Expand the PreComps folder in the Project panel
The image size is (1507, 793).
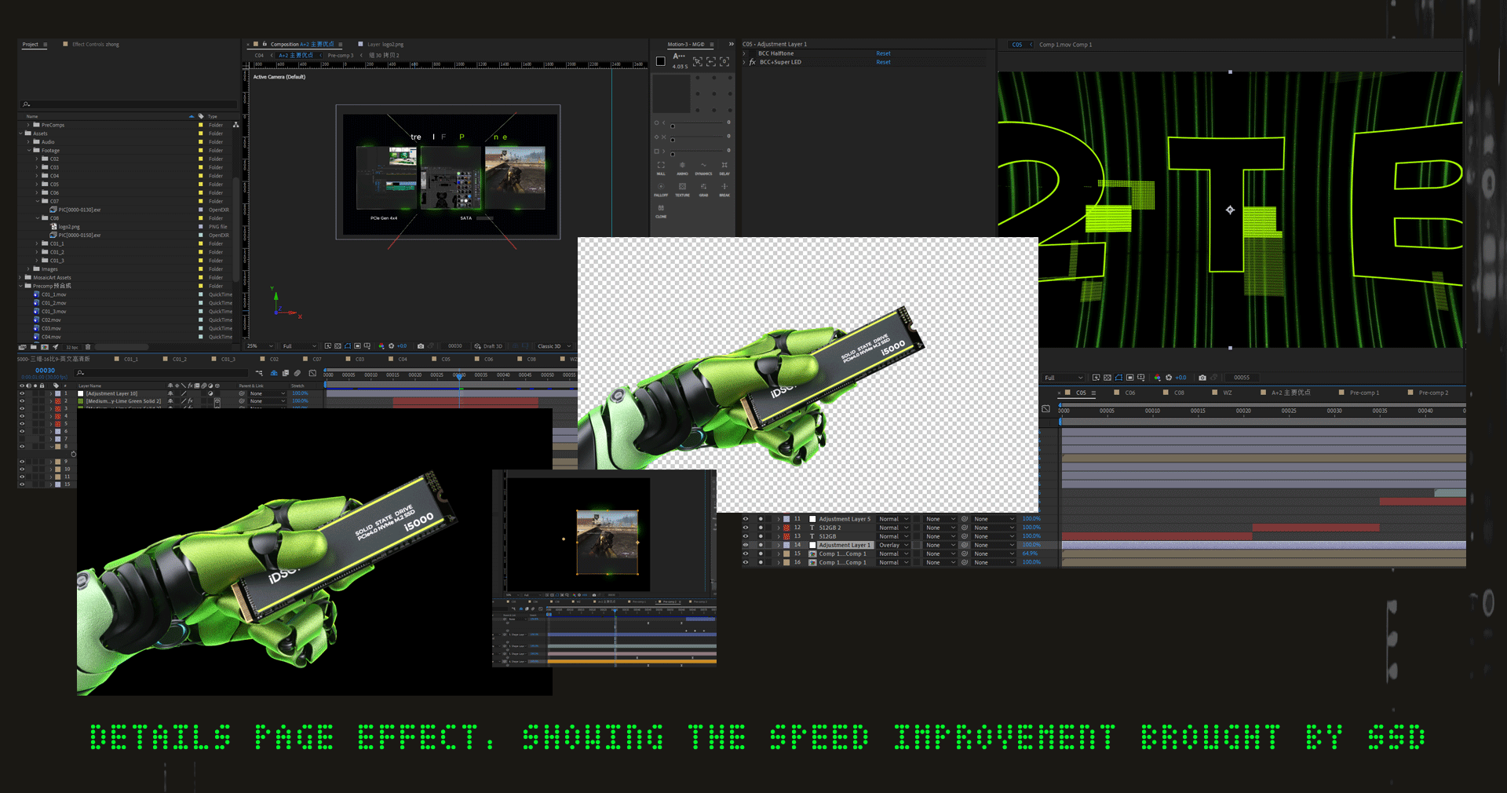28,125
